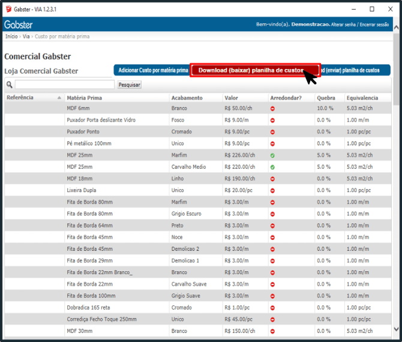Toggle rounding for Lixeira Dupla row
This screenshot has height=342, width=402.
272,190
